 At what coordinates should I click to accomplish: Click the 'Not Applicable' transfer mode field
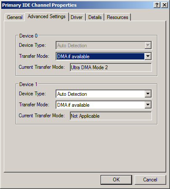111,116
